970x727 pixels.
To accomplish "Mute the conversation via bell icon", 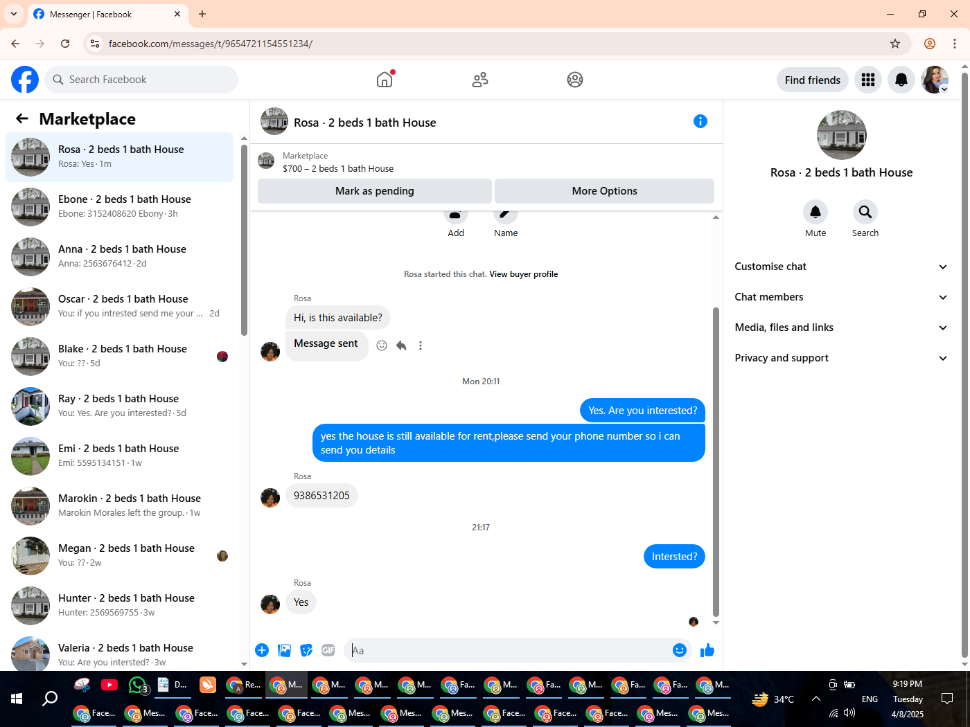I will (x=815, y=212).
